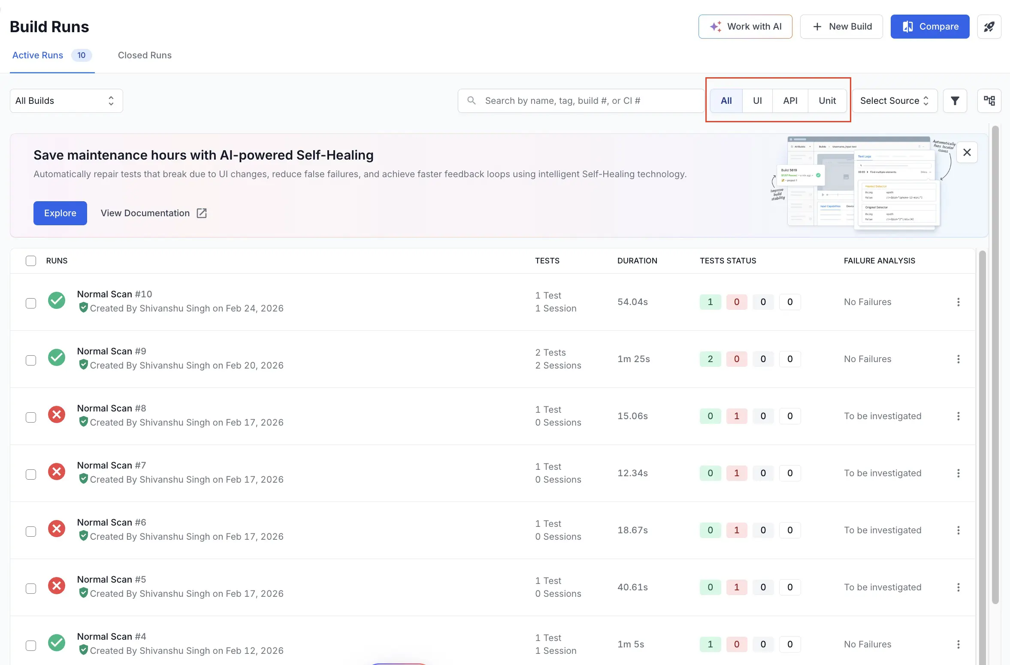This screenshot has height=665, width=1010.
Task: Open kebab menu for Normal Scan #8
Action: click(x=958, y=416)
